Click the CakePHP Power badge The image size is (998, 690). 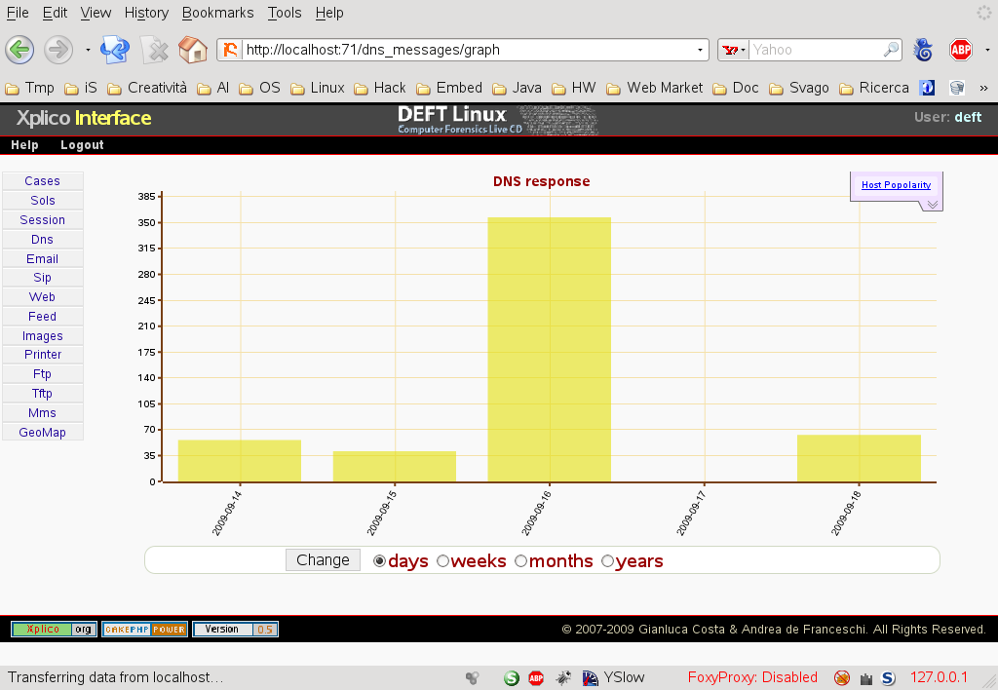click(x=144, y=630)
